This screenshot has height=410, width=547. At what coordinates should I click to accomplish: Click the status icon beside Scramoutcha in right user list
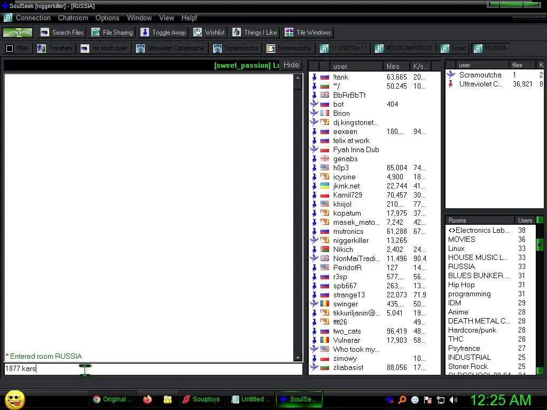coord(451,75)
